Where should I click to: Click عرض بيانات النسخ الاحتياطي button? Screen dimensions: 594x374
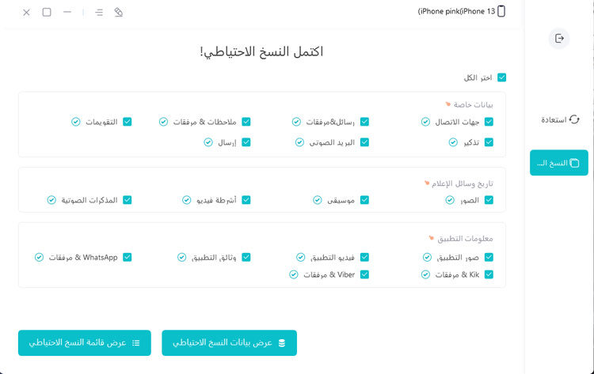tap(229, 343)
